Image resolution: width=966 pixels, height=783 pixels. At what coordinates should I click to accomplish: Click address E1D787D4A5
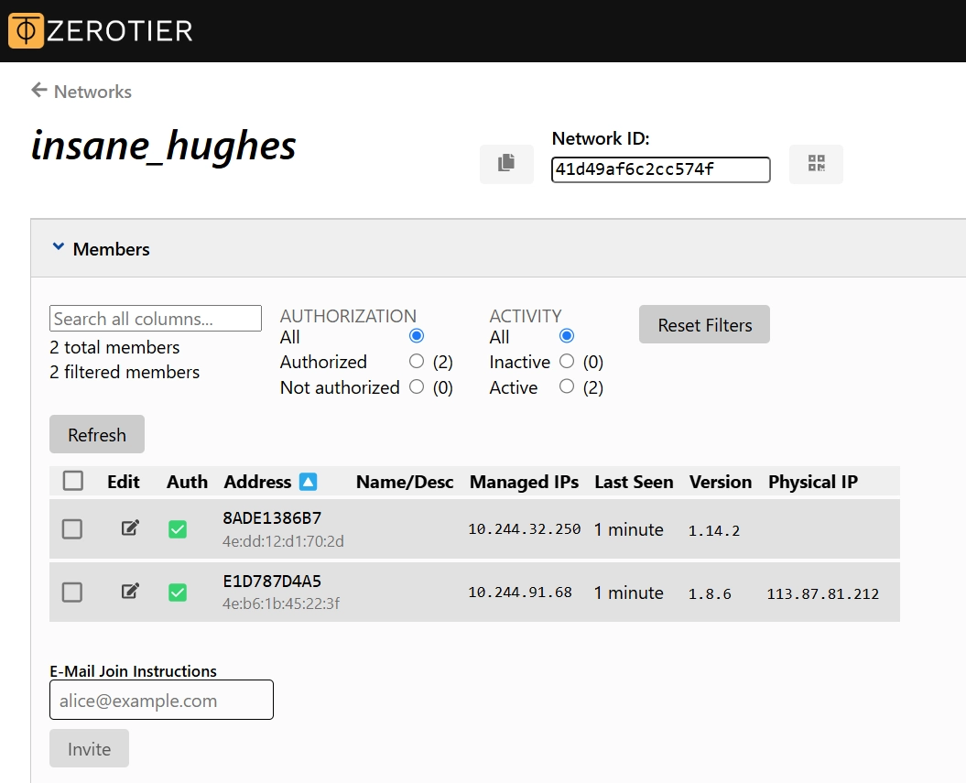pos(272,581)
